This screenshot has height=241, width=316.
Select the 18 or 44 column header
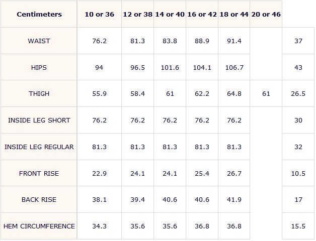click(x=234, y=14)
